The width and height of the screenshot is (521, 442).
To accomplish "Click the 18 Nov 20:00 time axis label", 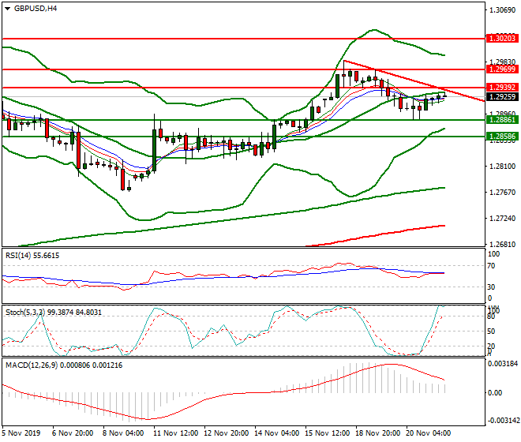I will point(378,433).
